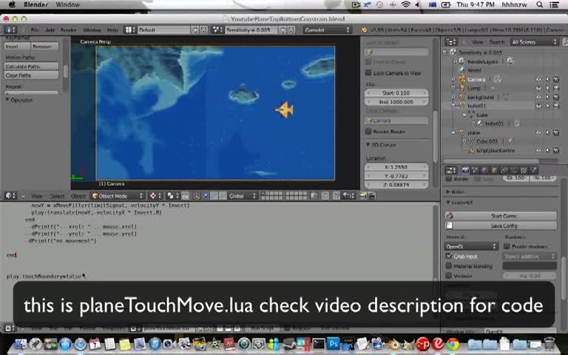
Task: Toggle the 3D manipulator widget icon
Action: [196, 196]
